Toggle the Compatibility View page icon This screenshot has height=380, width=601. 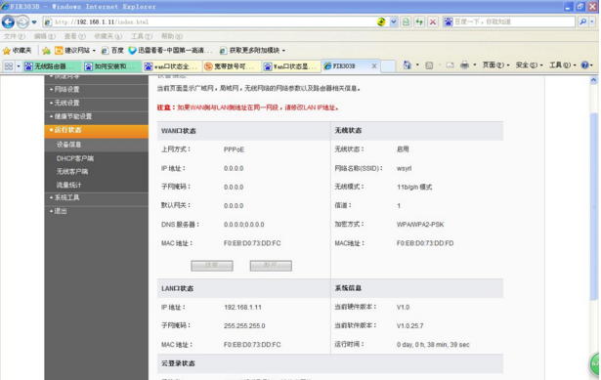406,21
